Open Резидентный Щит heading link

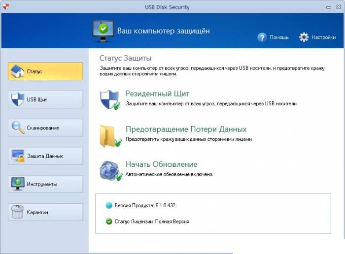point(157,94)
